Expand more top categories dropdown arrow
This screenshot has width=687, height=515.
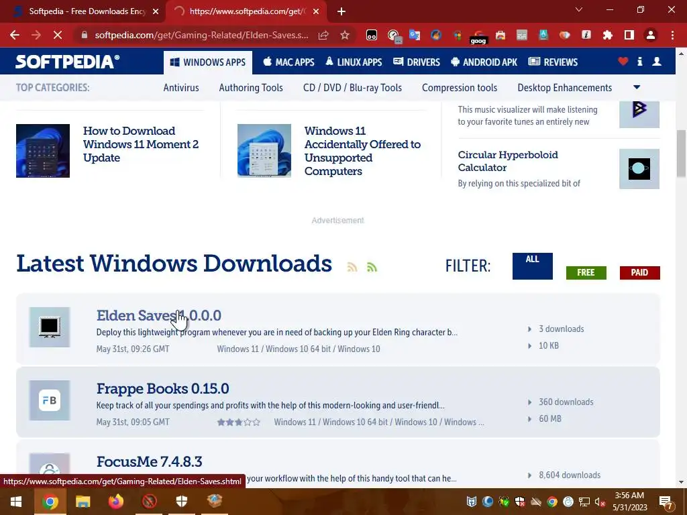(x=637, y=87)
